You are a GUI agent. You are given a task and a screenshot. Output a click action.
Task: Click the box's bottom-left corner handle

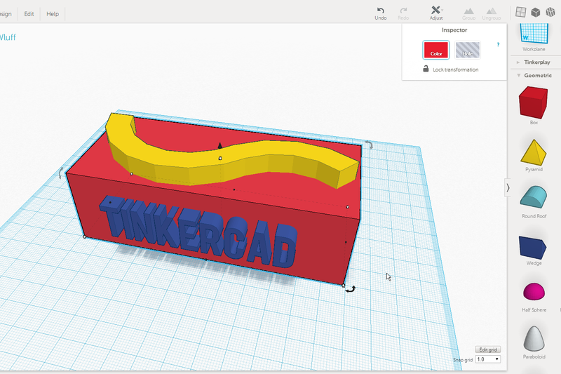tap(84, 236)
